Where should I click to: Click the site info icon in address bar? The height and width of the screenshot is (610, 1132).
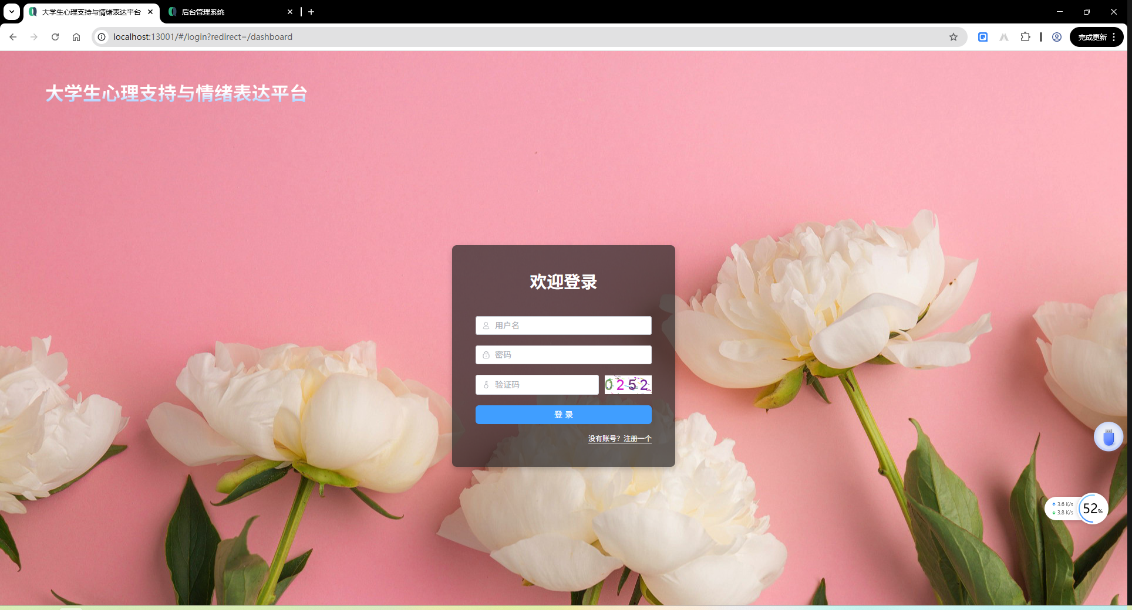click(102, 36)
